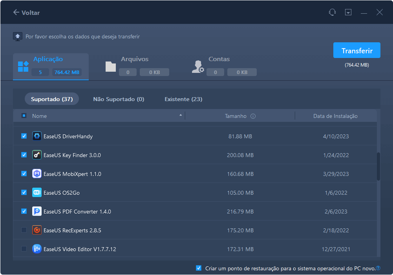This screenshot has height=275, width=393.
Task: Uncheck EaseUS PDF Converter 1.4.0
Action: tap(24, 211)
